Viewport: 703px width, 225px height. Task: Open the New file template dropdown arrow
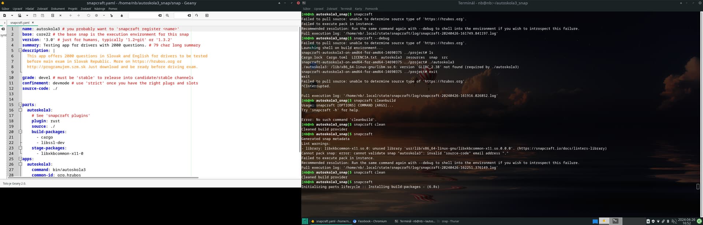tap(12, 16)
